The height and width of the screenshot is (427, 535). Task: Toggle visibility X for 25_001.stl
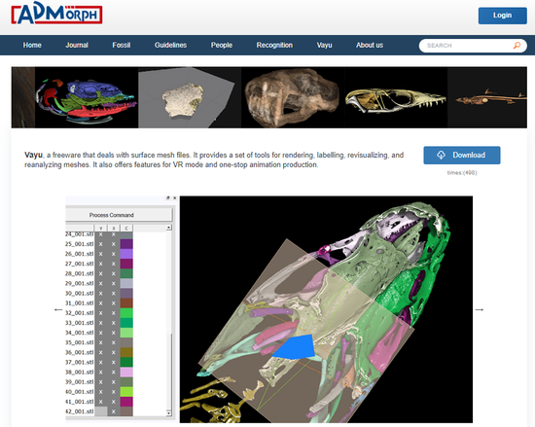tap(100, 244)
